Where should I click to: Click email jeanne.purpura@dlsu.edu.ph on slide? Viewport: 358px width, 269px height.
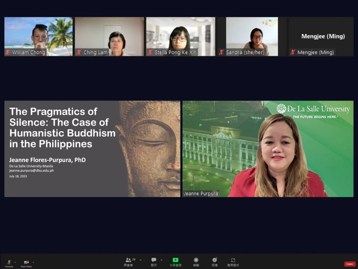click(32, 171)
